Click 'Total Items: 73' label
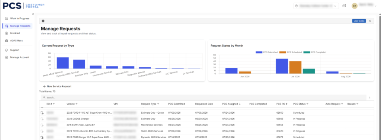Viewport: 381px width, 140px height. click(x=47, y=91)
